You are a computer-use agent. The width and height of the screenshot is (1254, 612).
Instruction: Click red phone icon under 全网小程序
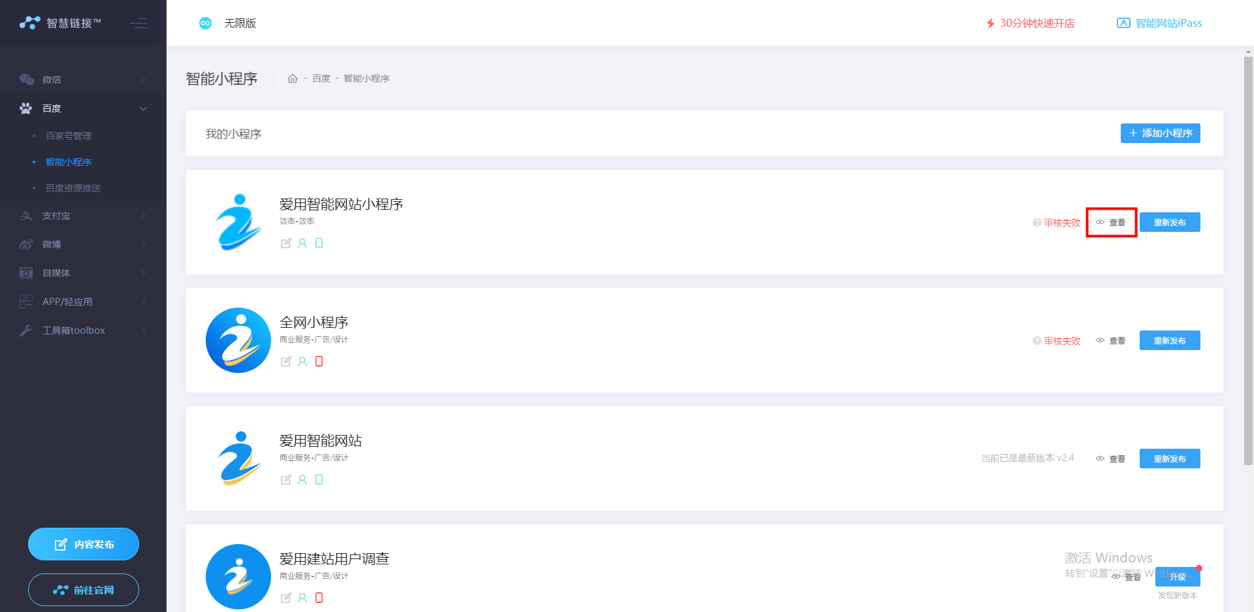(319, 361)
